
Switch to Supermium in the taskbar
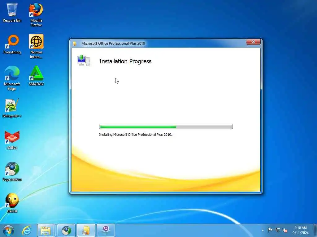66,231
